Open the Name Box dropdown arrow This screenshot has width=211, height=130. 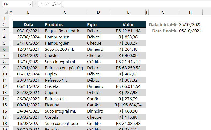(30, 4)
